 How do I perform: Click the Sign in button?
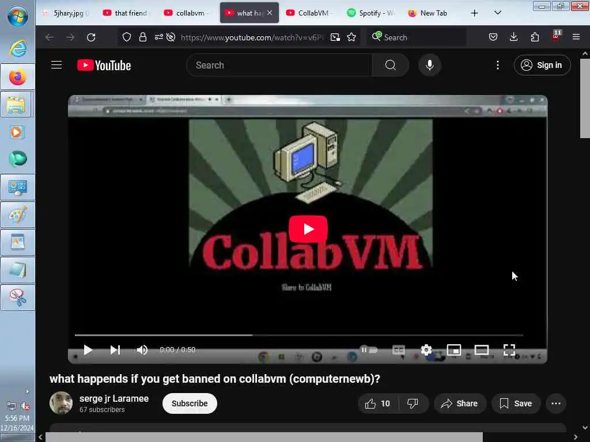(542, 65)
